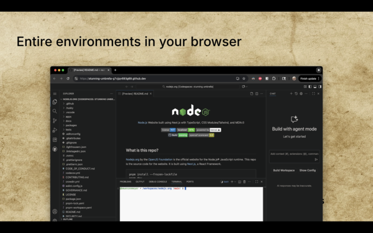
Task: Open the hamburger application menu icon
Action: (x=55, y=94)
